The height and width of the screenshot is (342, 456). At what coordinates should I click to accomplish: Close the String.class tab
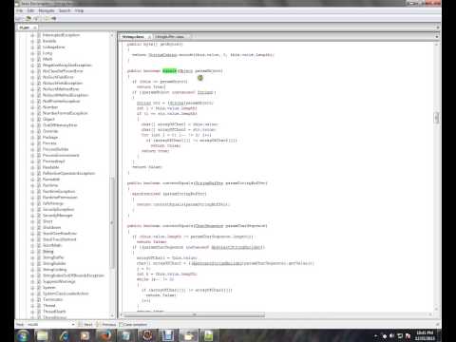click(149, 37)
